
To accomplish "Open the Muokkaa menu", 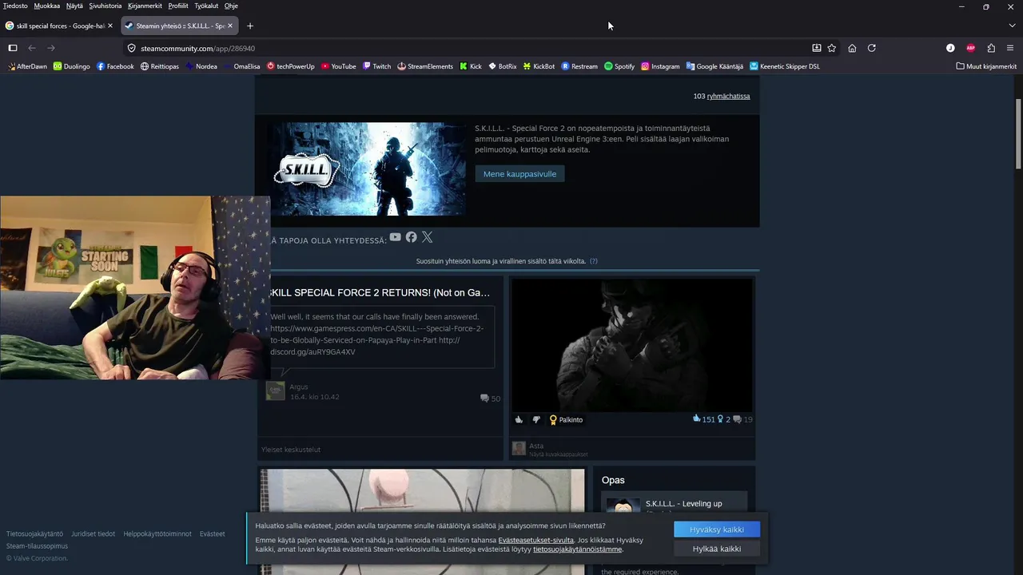I will [46, 6].
